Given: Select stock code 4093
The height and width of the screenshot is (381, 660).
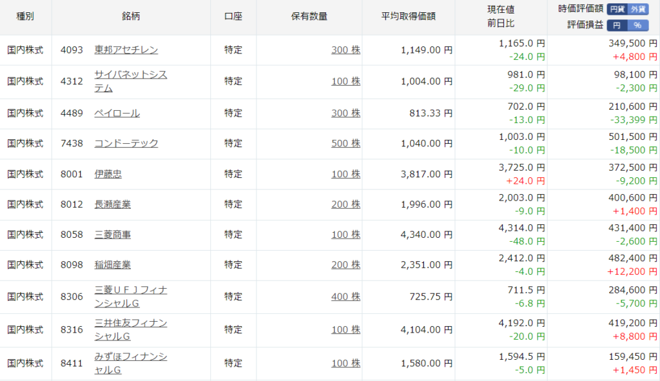Looking at the screenshot, I should point(72,50).
